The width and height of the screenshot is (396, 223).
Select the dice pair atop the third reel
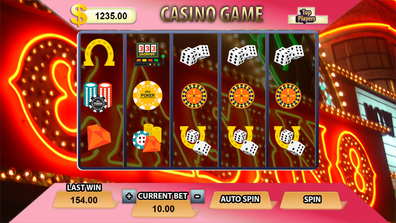(195, 55)
